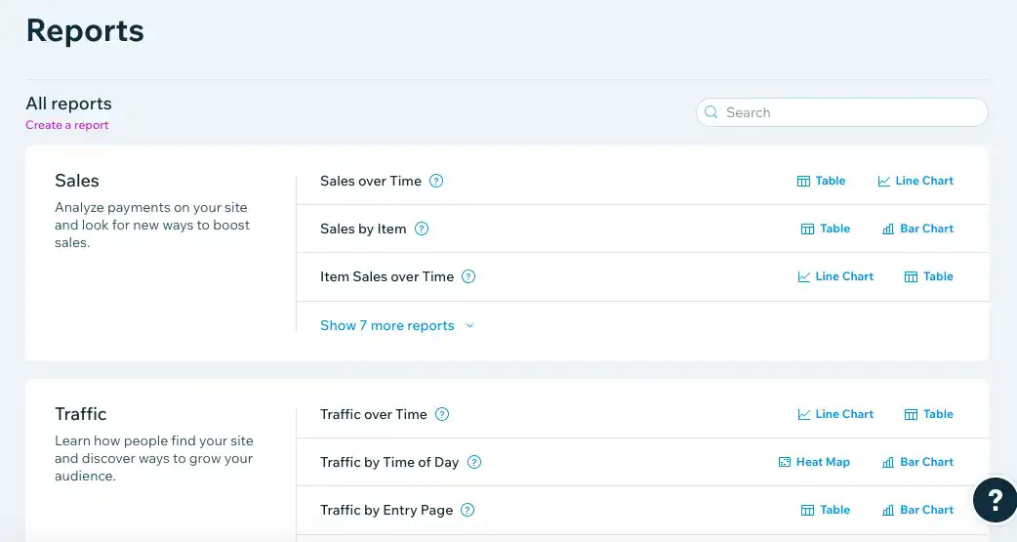Open Traffic by Time of Day Bar Chart
This screenshot has height=542, width=1017.
917,462
